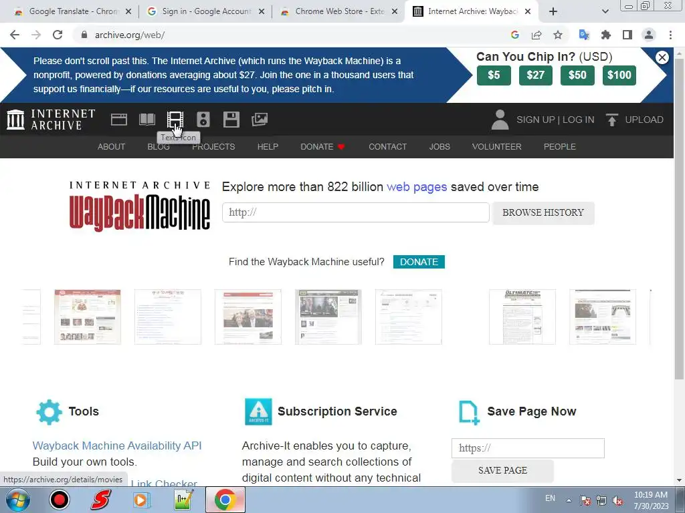Open the ABOUT menu item
Image resolution: width=685 pixels, height=513 pixels.
112,146
